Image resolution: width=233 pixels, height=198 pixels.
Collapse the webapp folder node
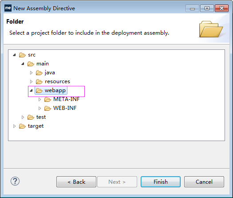click(x=31, y=90)
